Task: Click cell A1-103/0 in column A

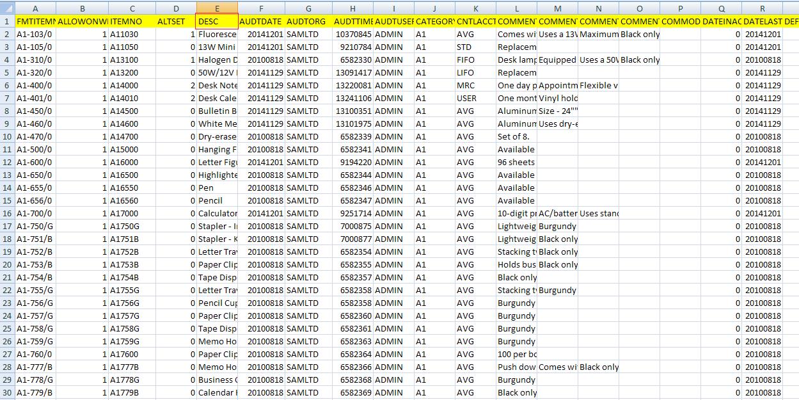Action: pos(35,34)
